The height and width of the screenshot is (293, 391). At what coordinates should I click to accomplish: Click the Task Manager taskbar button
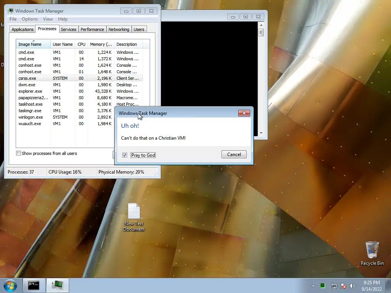58,285
